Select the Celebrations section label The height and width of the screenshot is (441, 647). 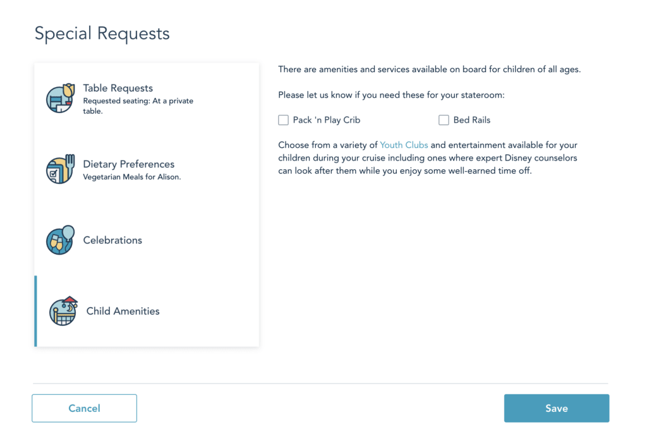click(112, 240)
